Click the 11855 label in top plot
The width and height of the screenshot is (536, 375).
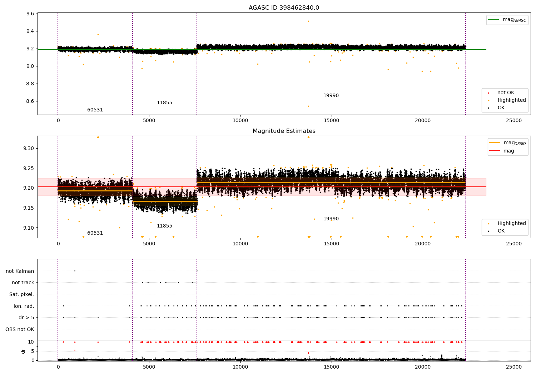click(x=164, y=103)
